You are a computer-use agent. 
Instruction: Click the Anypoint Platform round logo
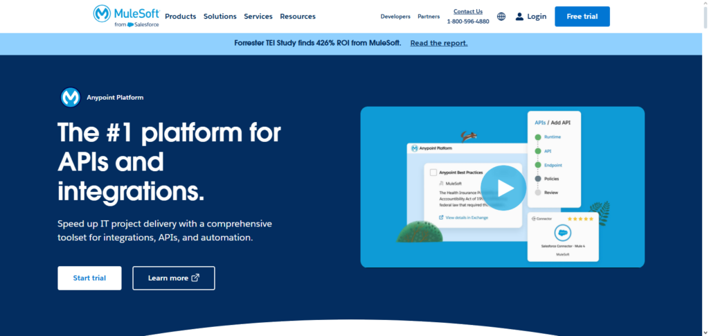(x=70, y=97)
